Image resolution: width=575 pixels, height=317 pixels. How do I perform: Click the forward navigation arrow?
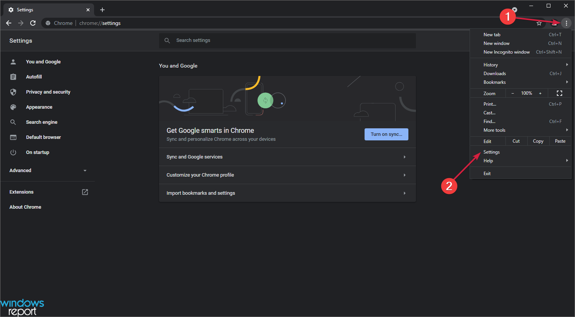21,23
